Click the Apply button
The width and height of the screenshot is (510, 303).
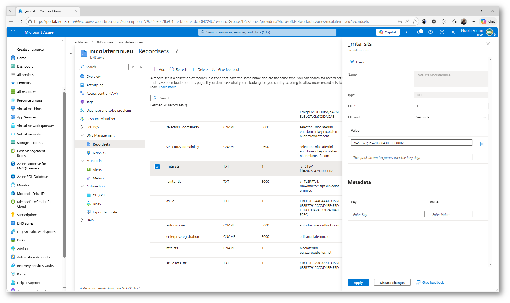[358, 283]
